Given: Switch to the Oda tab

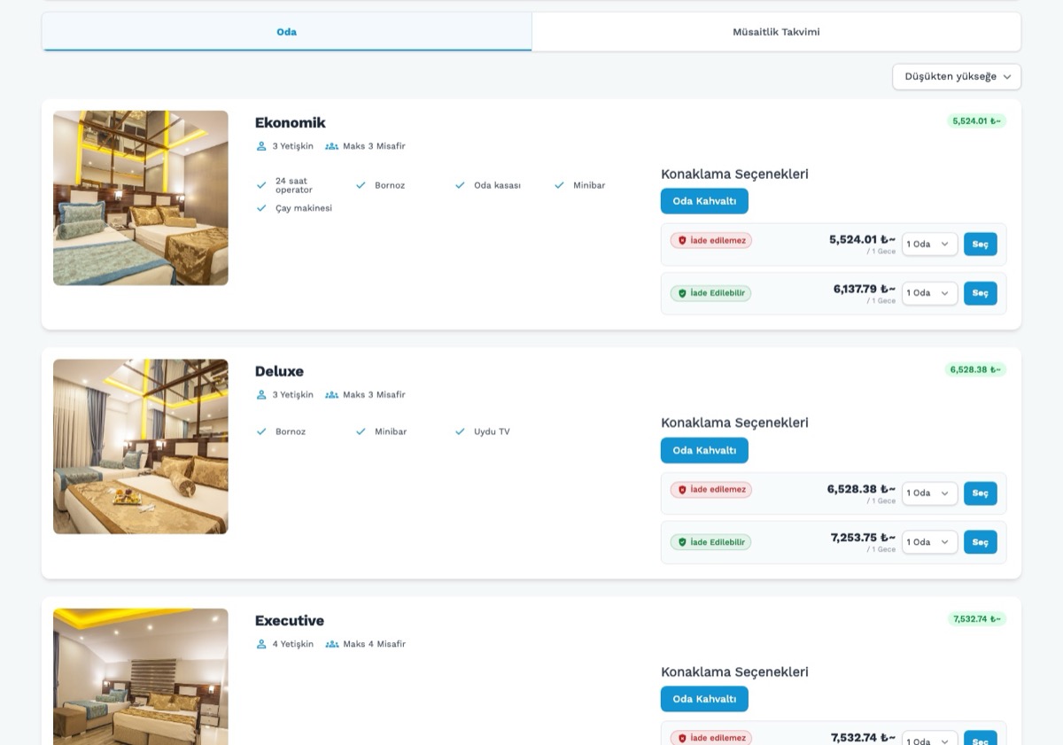Looking at the screenshot, I should [x=286, y=32].
